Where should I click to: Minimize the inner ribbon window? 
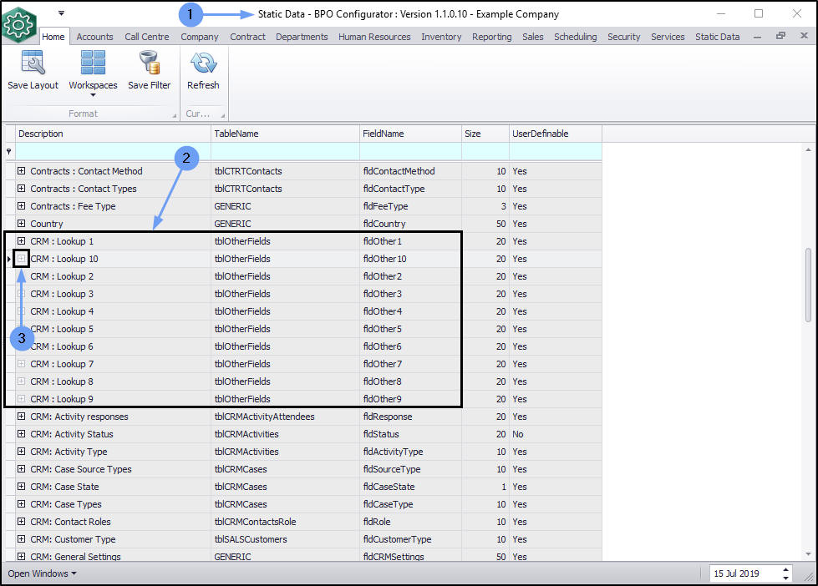click(x=758, y=37)
